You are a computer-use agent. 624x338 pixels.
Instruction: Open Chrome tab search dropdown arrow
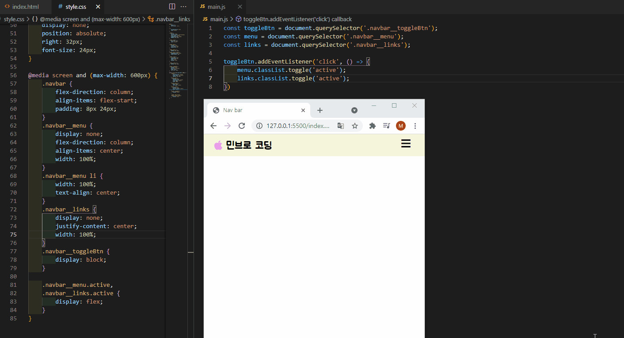354,110
